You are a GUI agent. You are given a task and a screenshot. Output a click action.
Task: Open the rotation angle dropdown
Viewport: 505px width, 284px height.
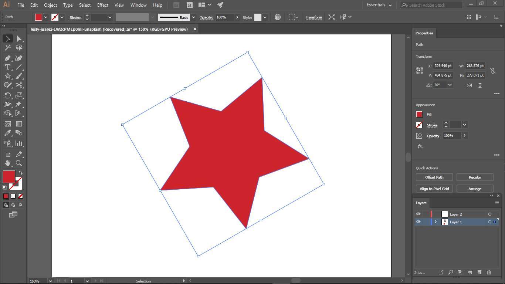(x=450, y=85)
